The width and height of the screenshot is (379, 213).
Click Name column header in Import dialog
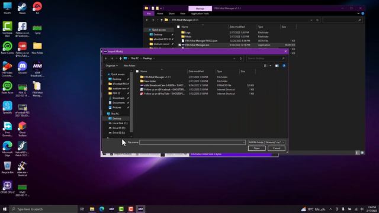click(x=143, y=72)
